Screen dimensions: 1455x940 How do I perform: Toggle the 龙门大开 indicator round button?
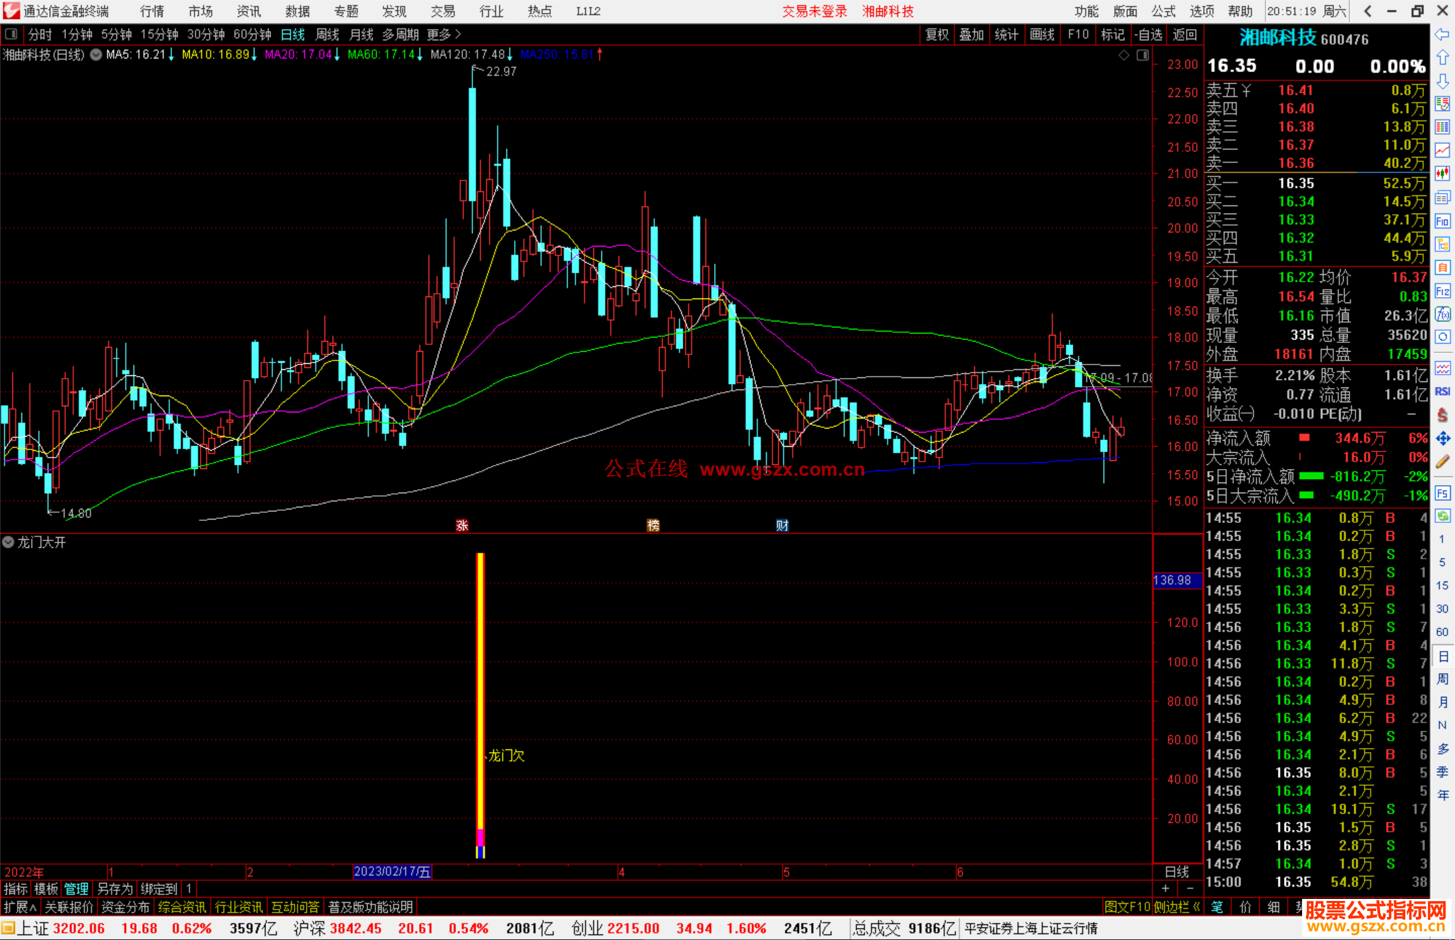coord(8,542)
